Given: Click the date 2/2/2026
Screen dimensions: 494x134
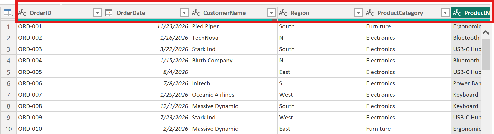Looking at the screenshot, I should (176, 129).
